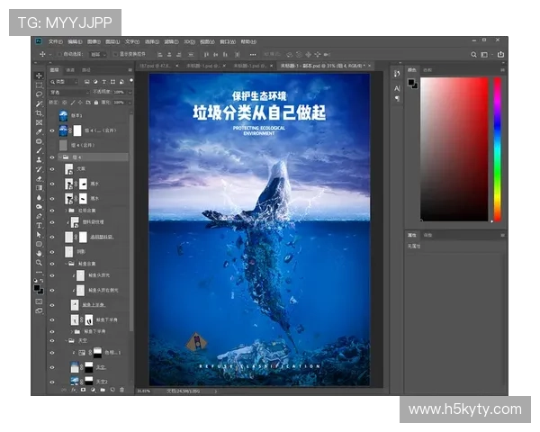Click inside the color picker field

454,149
